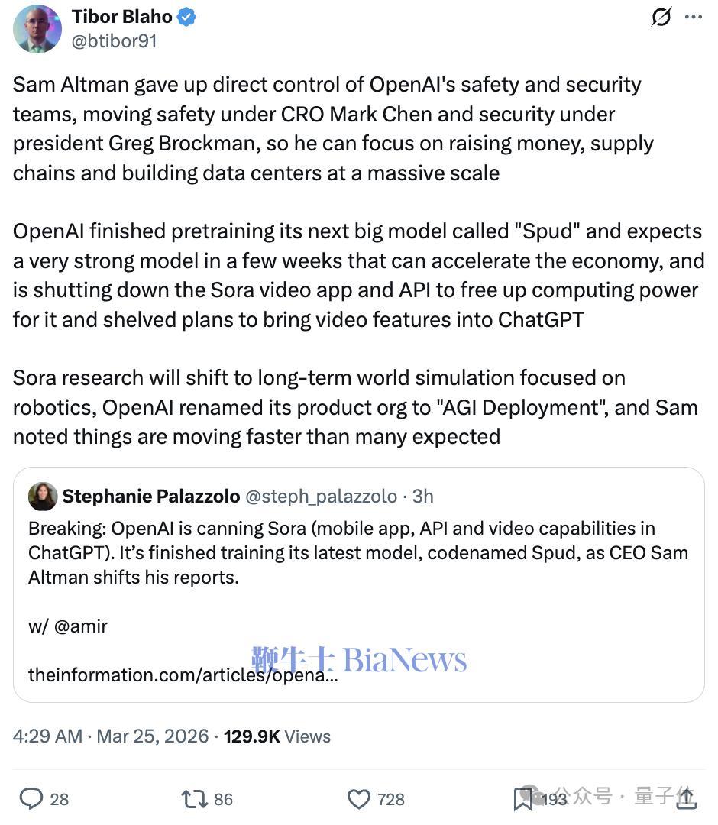Share the tweet via share icon

coord(687,798)
